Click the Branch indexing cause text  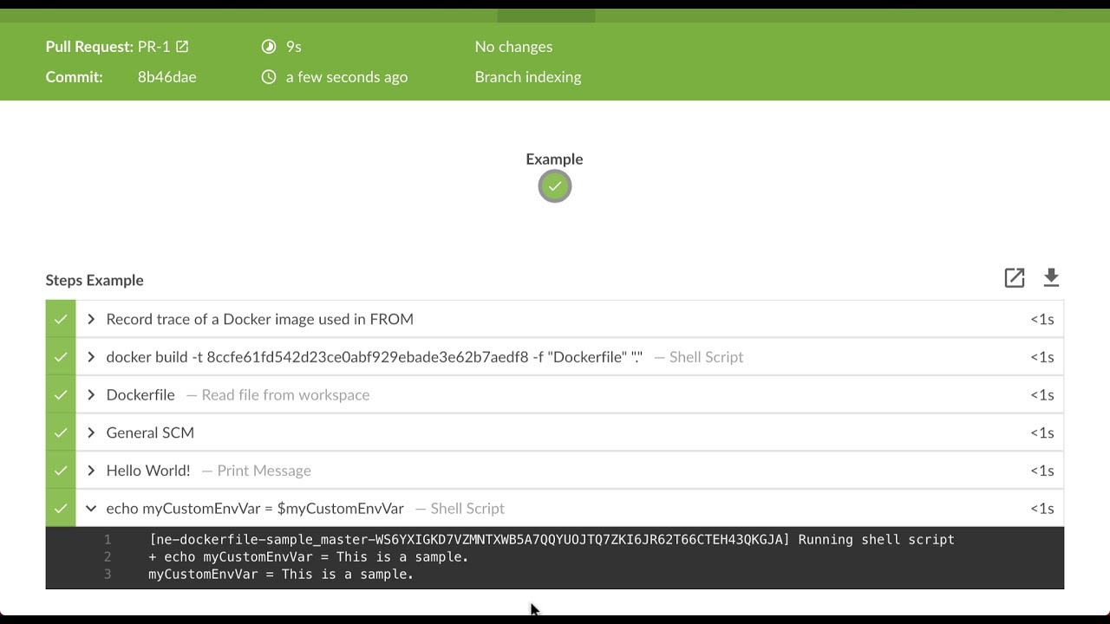pos(527,77)
